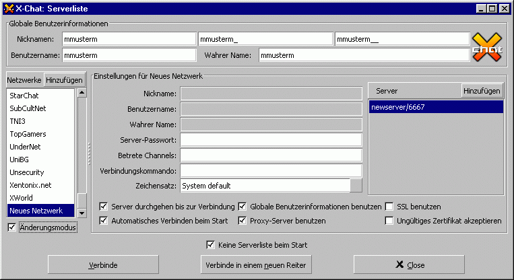This screenshot has height=280, width=514.
Task: Pick UniBG network
Action: pos(40,160)
